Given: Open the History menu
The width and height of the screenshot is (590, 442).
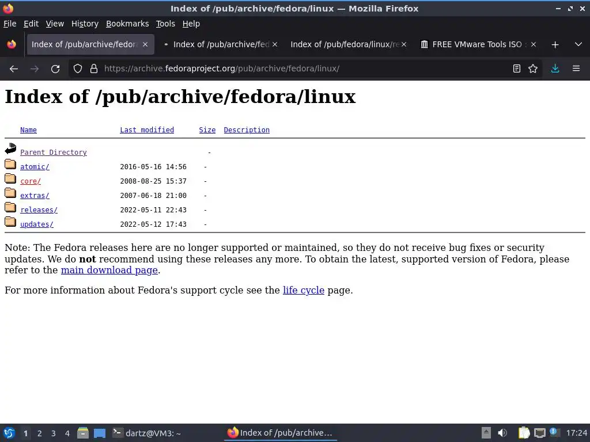Looking at the screenshot, I should pyautogui.click(x=85, y=24).
